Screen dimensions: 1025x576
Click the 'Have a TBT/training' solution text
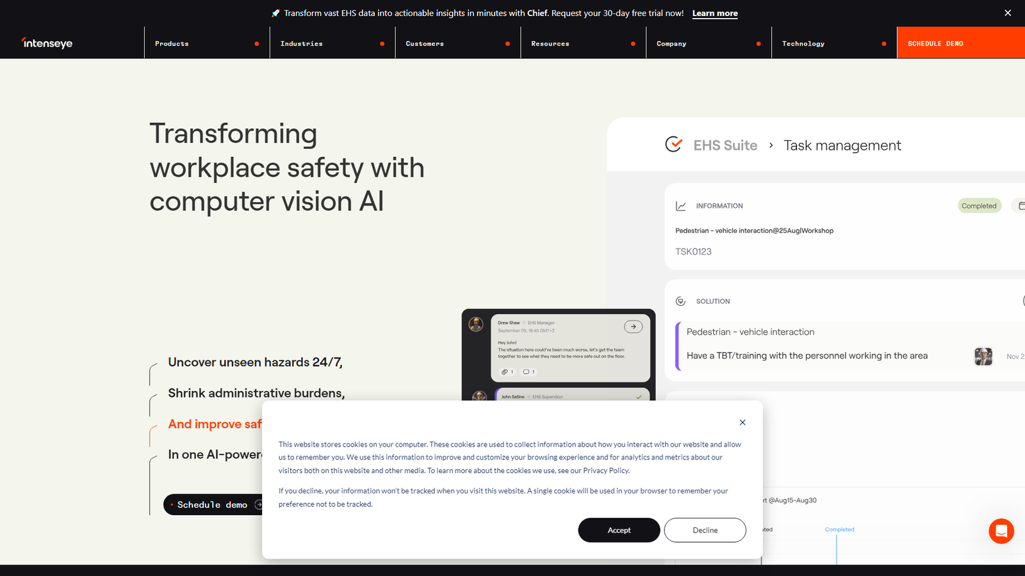[x=807, y=356]
